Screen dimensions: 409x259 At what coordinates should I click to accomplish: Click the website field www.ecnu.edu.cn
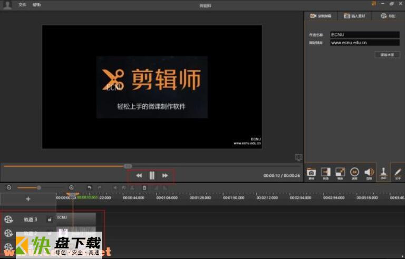pyautogui.click(x=365, y=43)
